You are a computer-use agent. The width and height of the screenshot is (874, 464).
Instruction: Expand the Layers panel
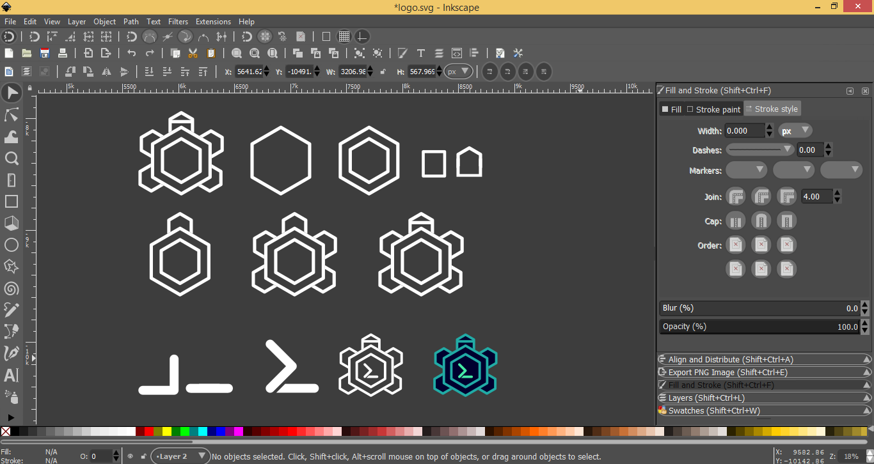[764, 398]
